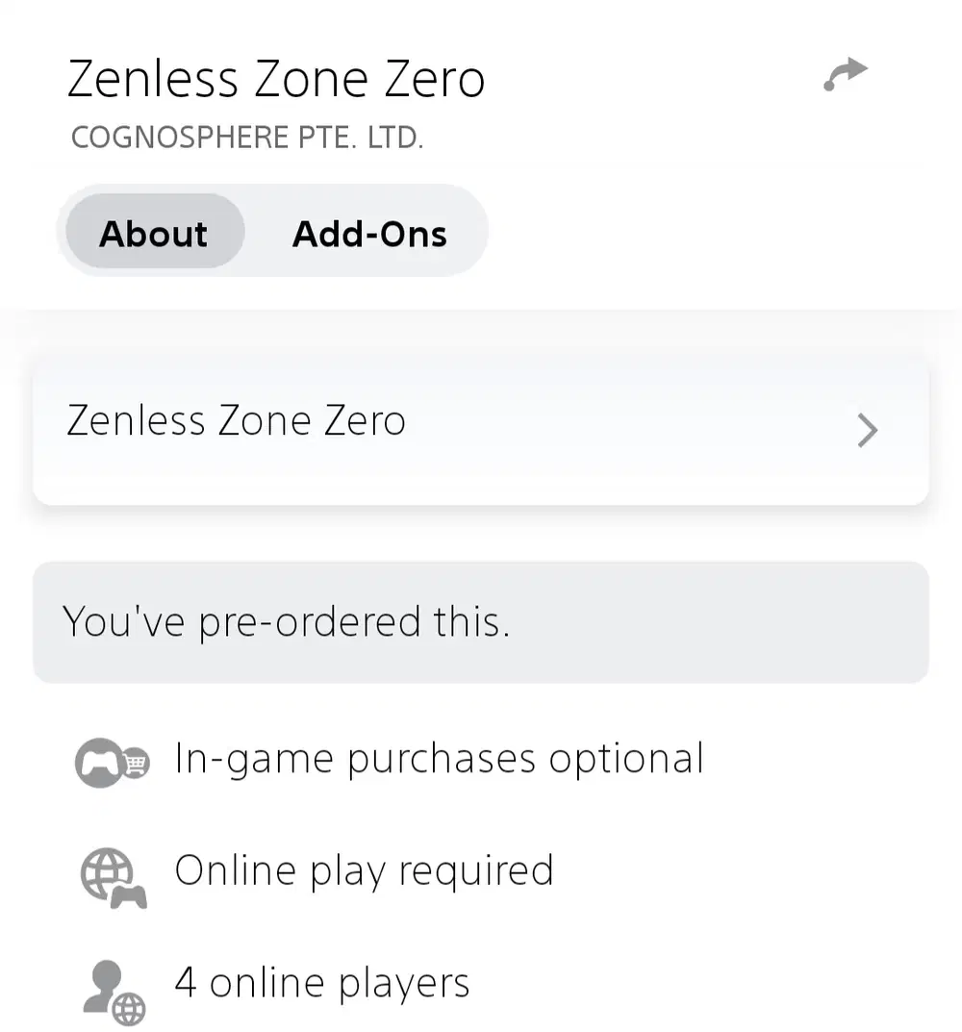The height and width of the screenshot is (1032, 962).
Task: Expand the Zenless Zone Zero card chevron
Action: click(867, 432)
